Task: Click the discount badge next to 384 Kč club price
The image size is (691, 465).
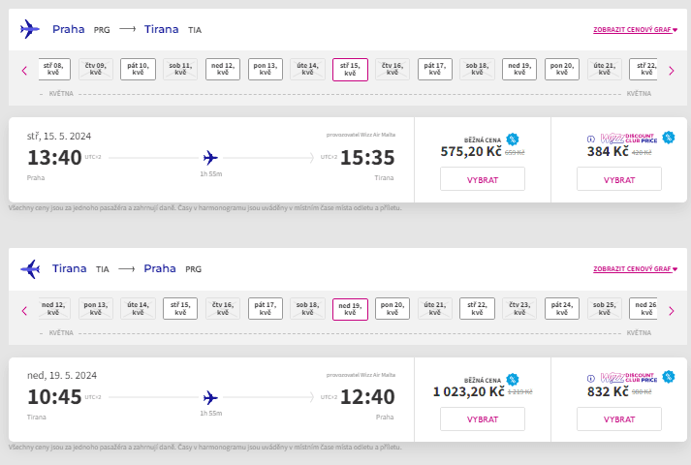Action: pyautogui.click(x=669, y=138)
